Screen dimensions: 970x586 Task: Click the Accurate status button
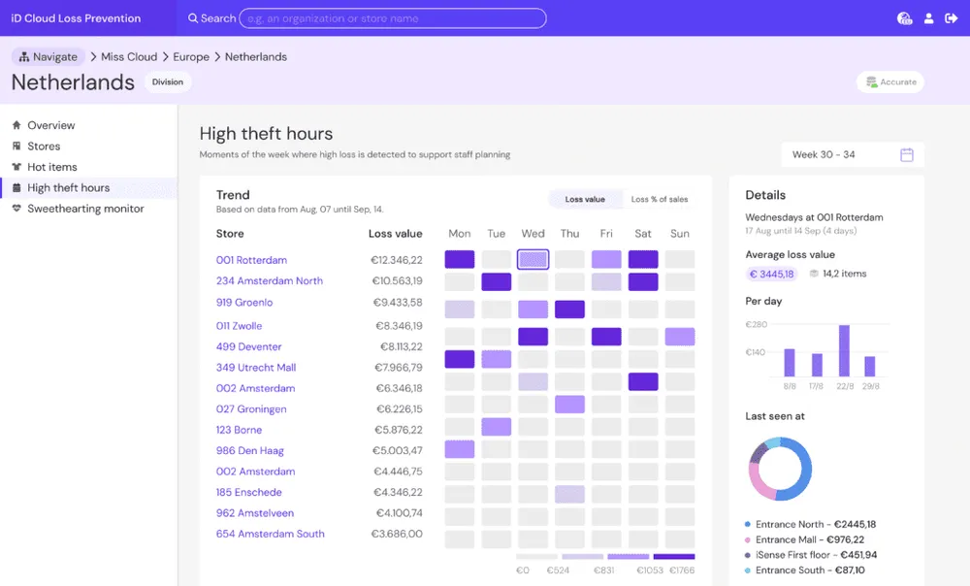(x=890, y=82)
